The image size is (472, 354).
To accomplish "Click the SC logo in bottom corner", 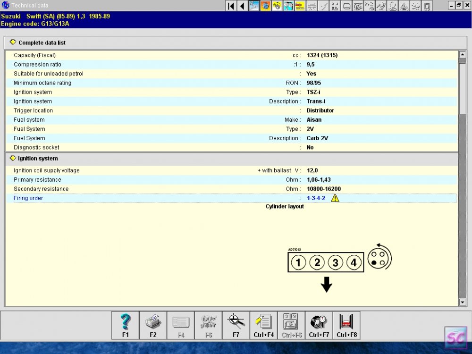I will click(457, 338).
